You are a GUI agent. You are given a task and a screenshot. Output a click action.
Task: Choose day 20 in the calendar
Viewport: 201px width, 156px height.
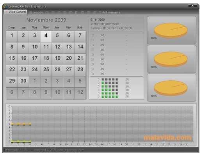coord(69,59)
